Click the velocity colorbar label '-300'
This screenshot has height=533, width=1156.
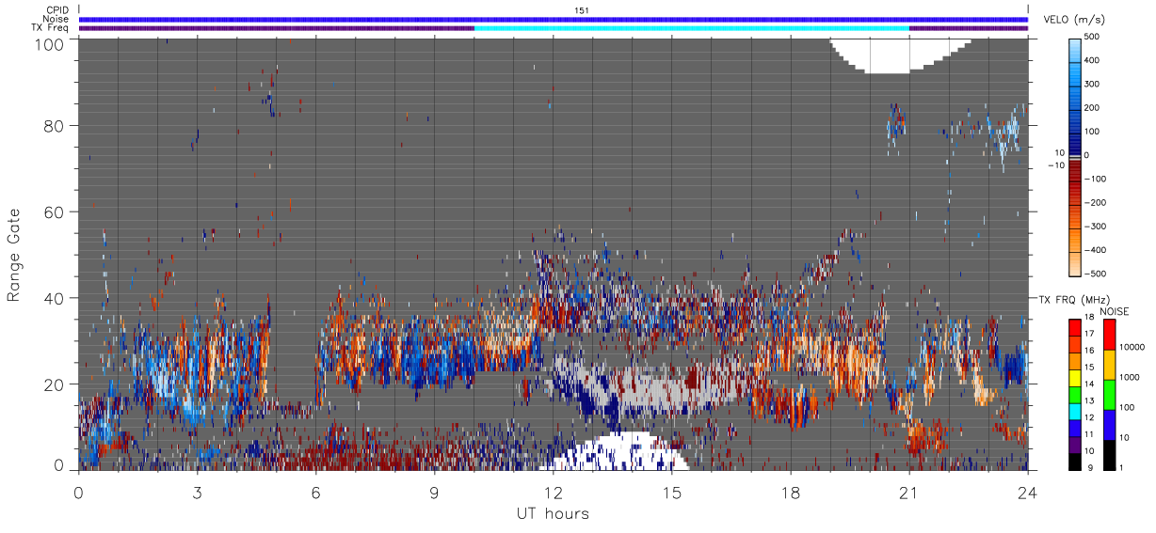(x=1095, y=227)
